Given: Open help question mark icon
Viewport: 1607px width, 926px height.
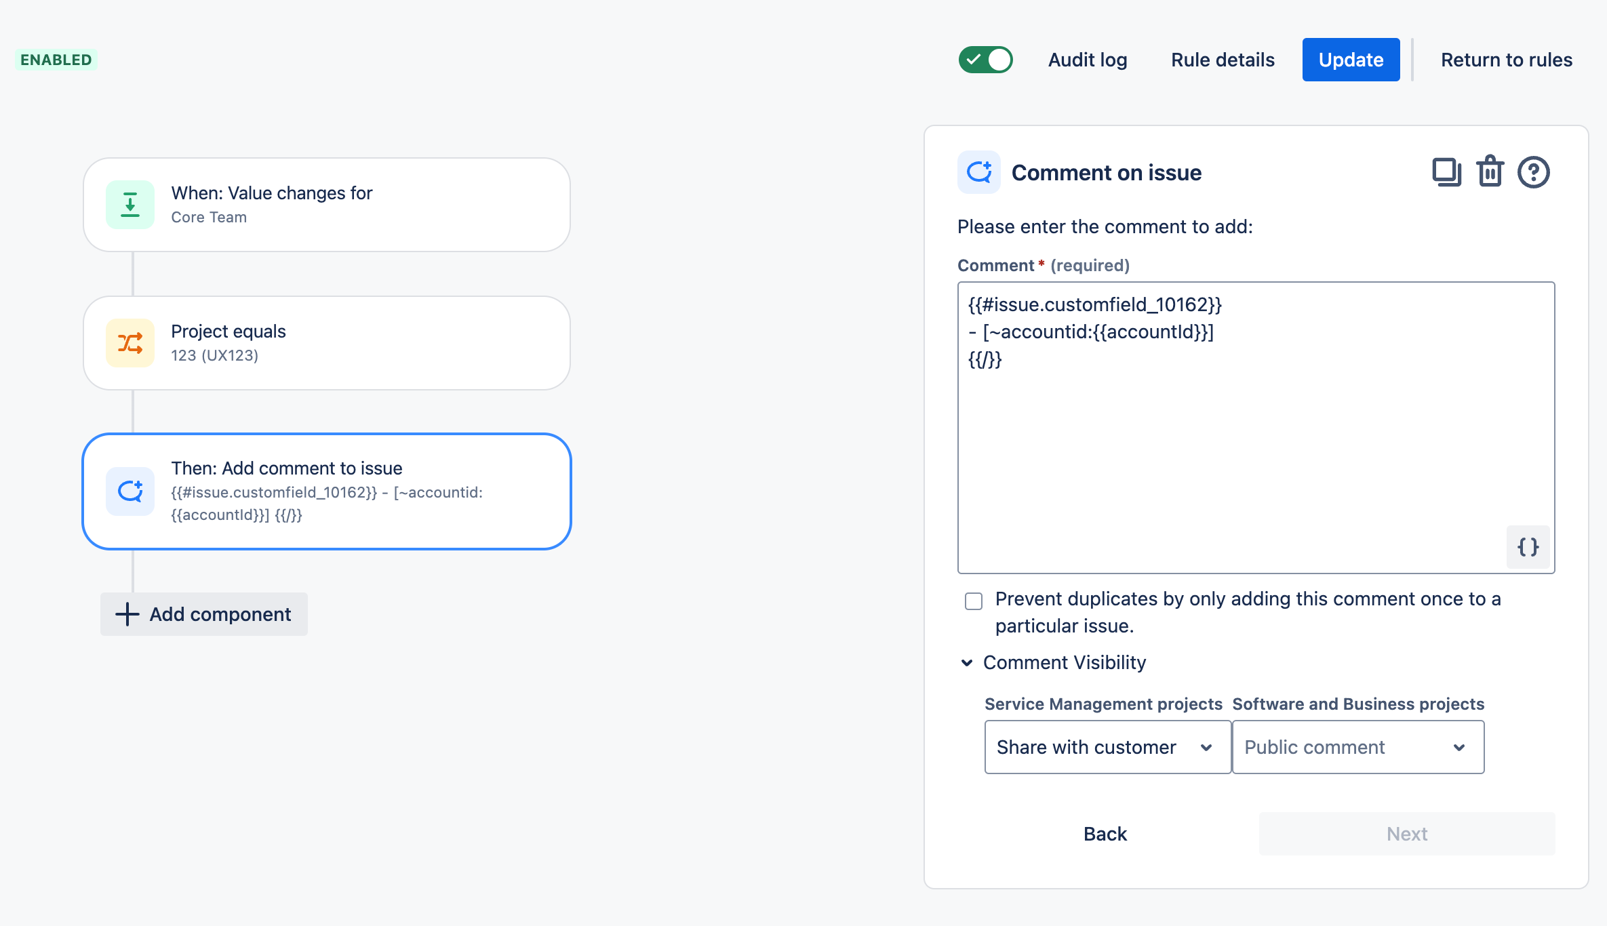Looking at the screenshot, I should point(1533,172).
